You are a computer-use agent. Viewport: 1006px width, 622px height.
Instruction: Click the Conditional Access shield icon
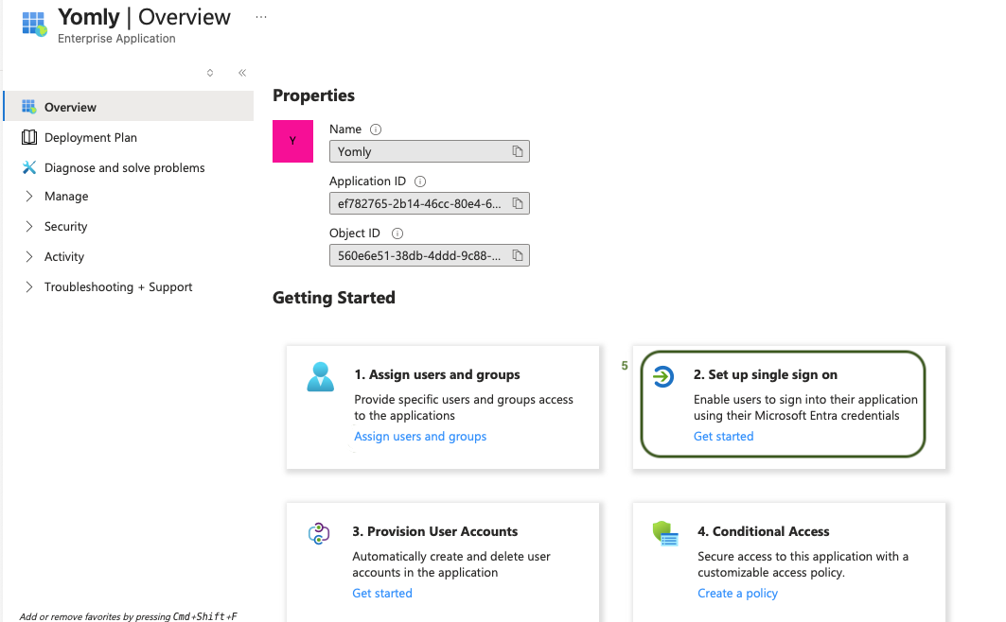tap(666, 533)
